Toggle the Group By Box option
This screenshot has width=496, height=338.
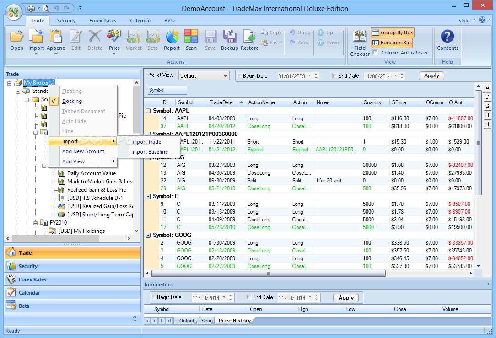[393, 32]
